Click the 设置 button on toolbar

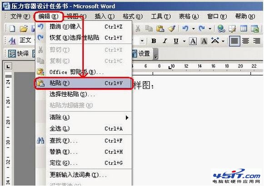[x=141, y=54]
